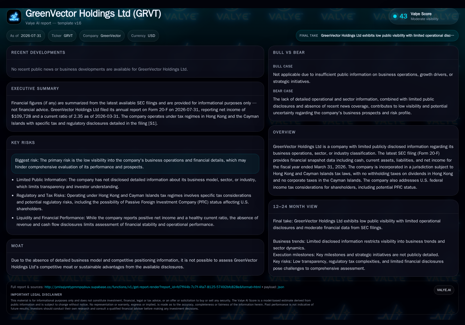Click the cyan dot in the Valye Score badge
The image size is (465, 325).
[x=395, y=16]
